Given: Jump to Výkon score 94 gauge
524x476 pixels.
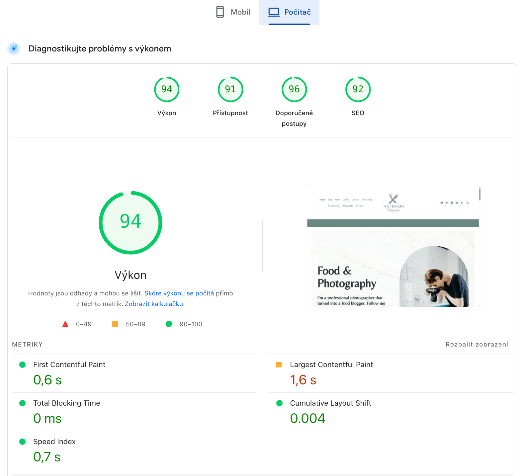Looking at the screenshot, I should coord(167,89).
